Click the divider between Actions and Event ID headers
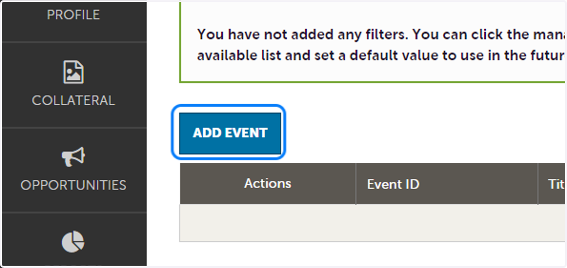This screenshot has width=567, height=268. (x=356, y=184)
